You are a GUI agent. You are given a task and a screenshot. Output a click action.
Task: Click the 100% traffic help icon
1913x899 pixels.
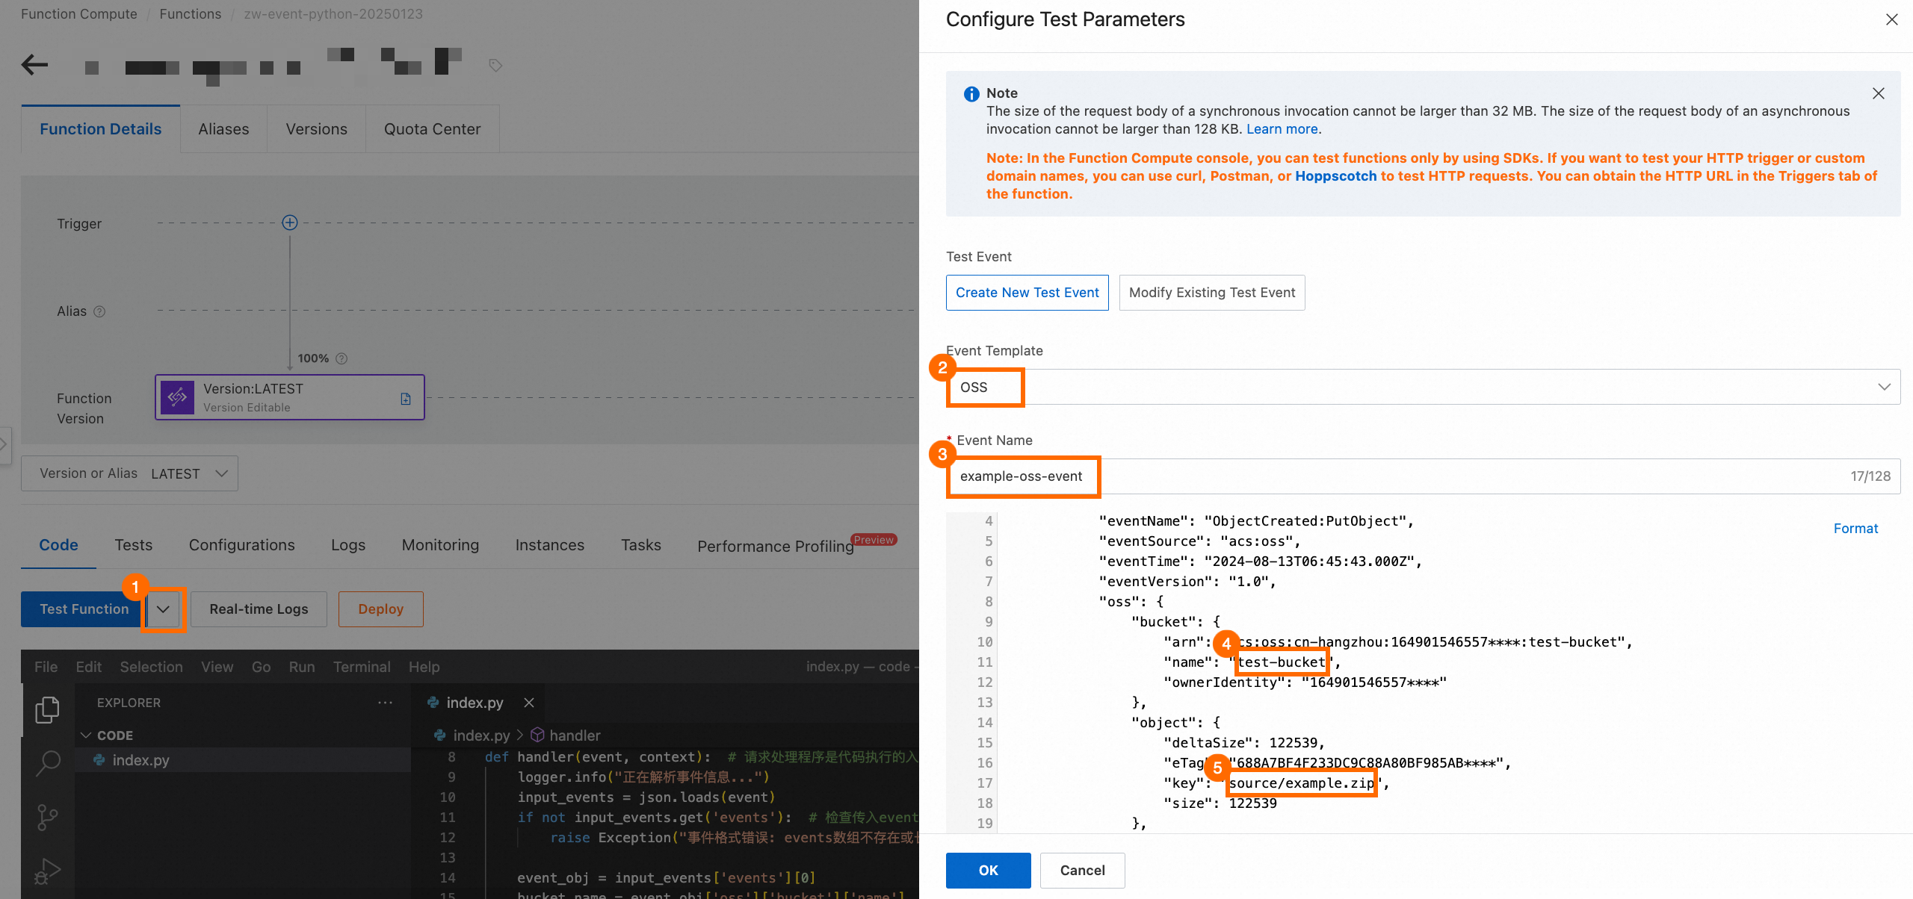(x=342, y=358)
